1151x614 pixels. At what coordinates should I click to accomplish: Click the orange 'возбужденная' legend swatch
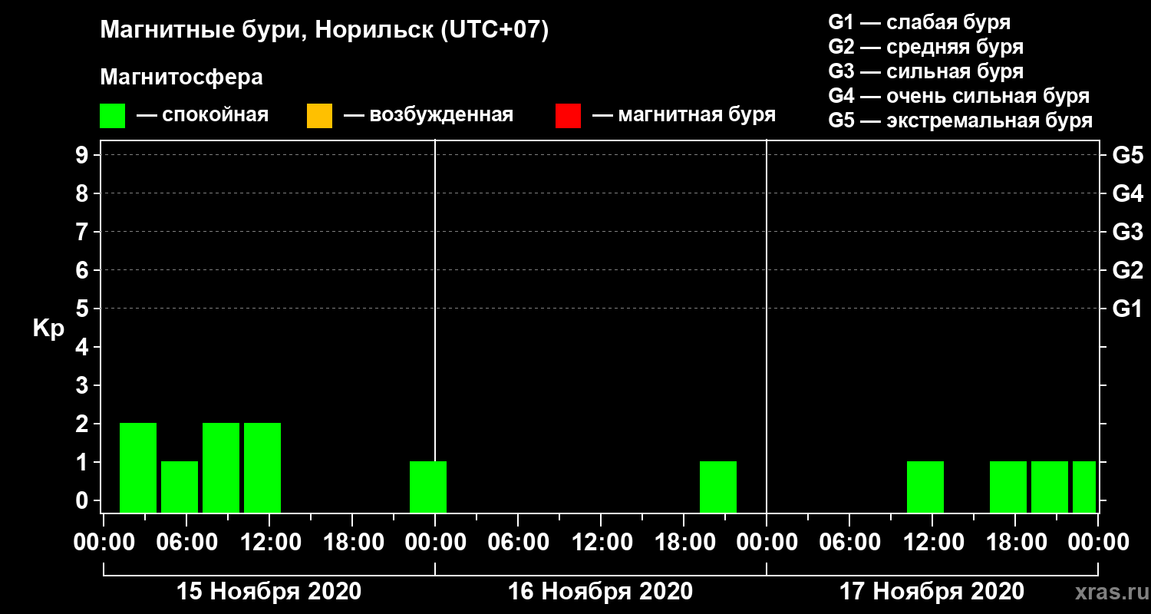click(319, 116)
